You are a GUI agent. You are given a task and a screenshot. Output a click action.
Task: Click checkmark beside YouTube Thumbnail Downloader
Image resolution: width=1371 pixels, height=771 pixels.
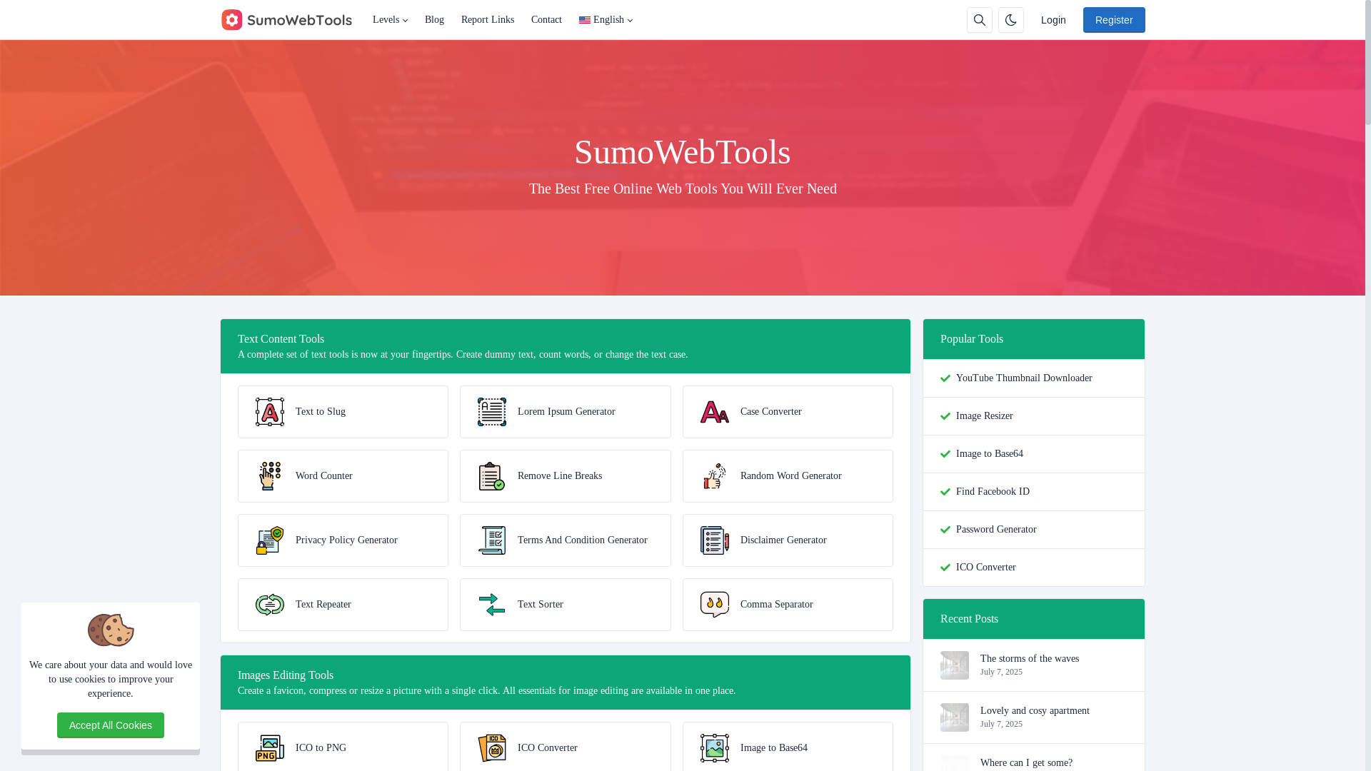[945, 378]
